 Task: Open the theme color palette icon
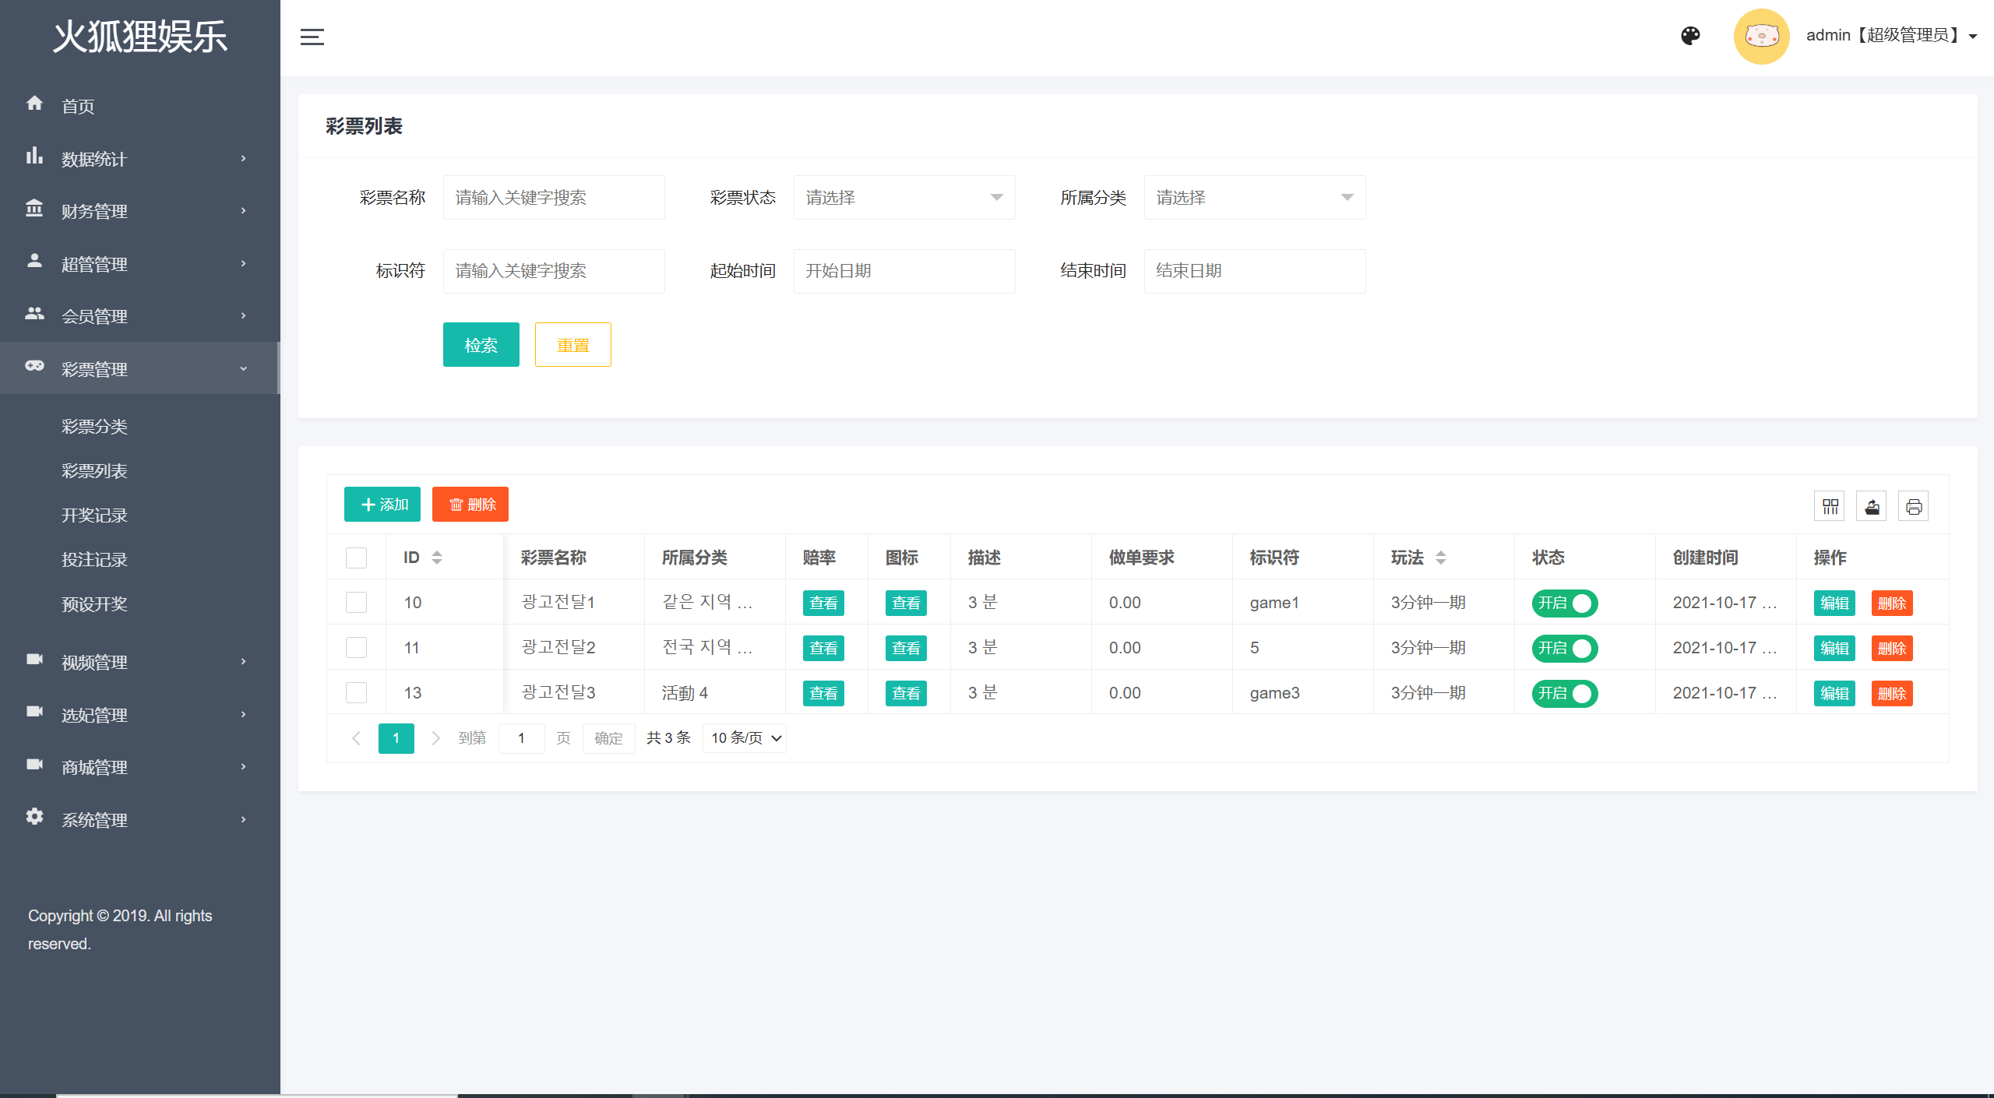click(1690, 36)
